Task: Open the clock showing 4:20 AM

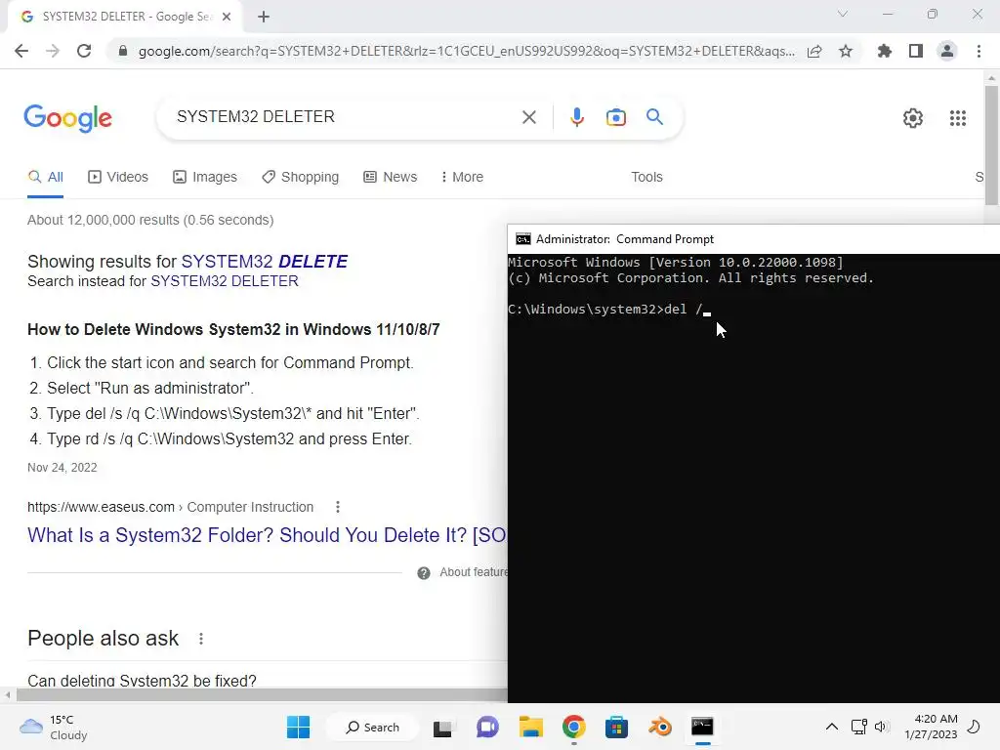Action: coord(931,727)
